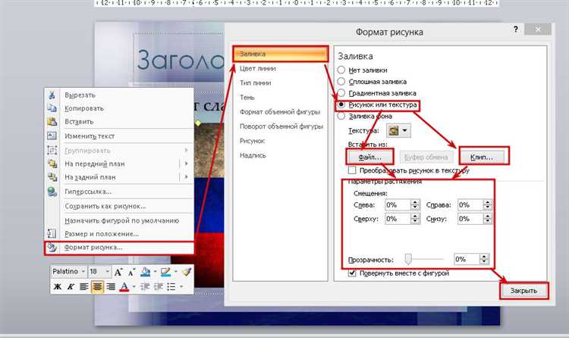Click the decrease indent icon
Screen dimensions: 569x340
(x=145, y=287)
